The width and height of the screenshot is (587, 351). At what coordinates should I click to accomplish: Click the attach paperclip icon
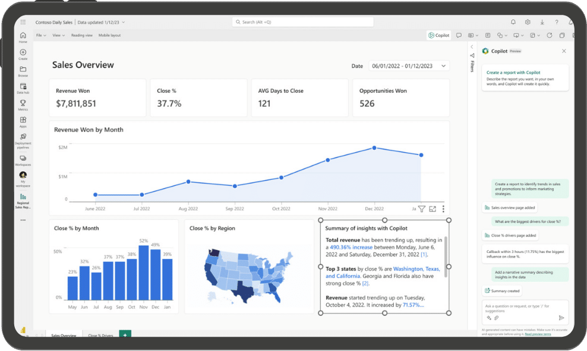click(496, 318)
